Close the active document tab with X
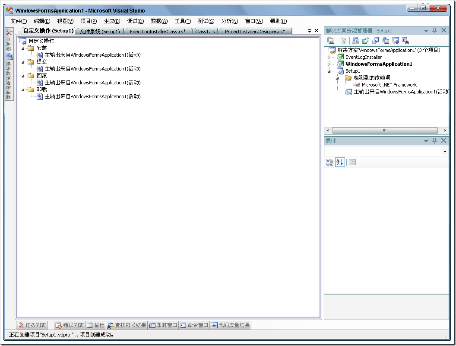456x346 pixels. click(x=317, y=31)
